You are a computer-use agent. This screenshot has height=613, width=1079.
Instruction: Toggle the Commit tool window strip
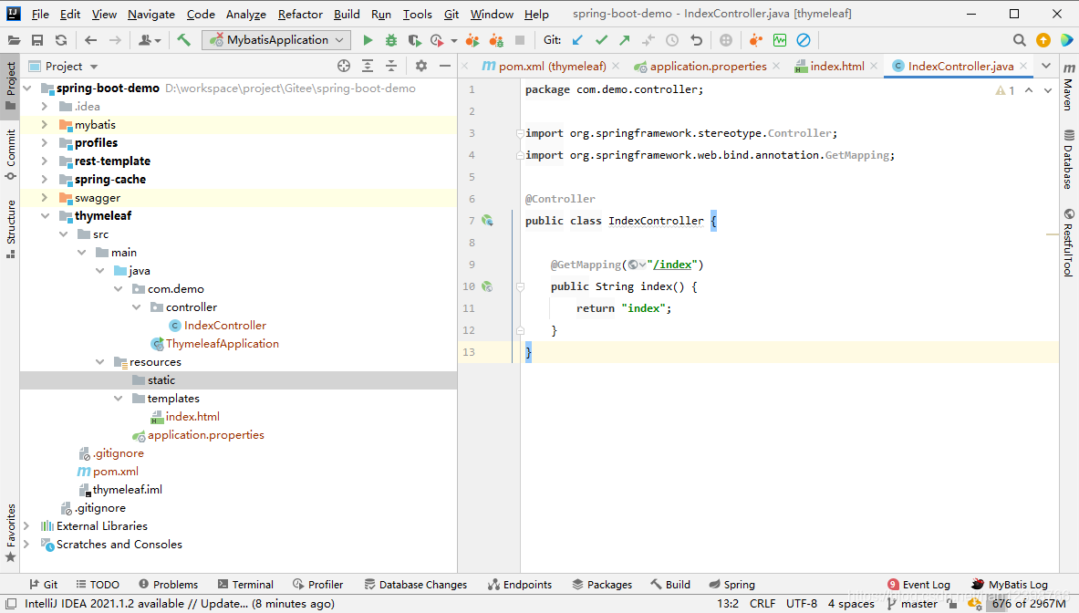tap(10, 154)
